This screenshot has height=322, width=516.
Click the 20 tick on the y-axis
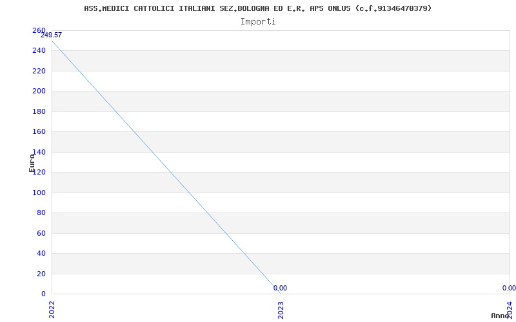(41, 274)
